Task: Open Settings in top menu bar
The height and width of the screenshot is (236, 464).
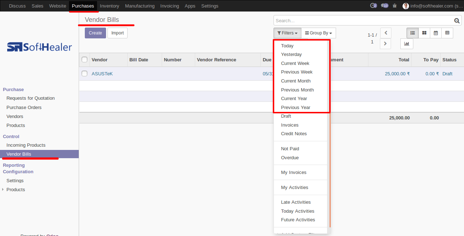Action: (x=210, y=6)
